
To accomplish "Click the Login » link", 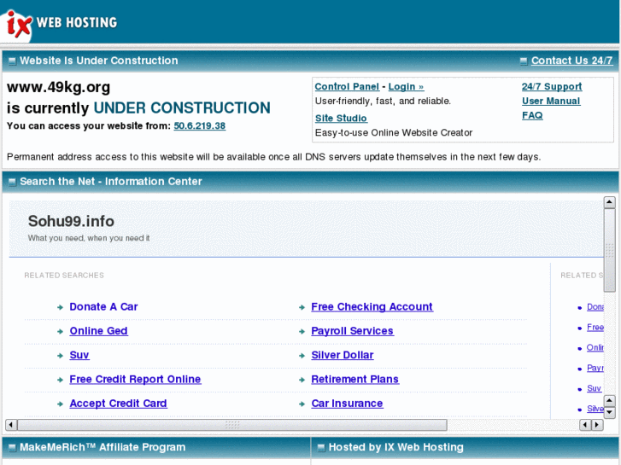I will coord(406,87).
